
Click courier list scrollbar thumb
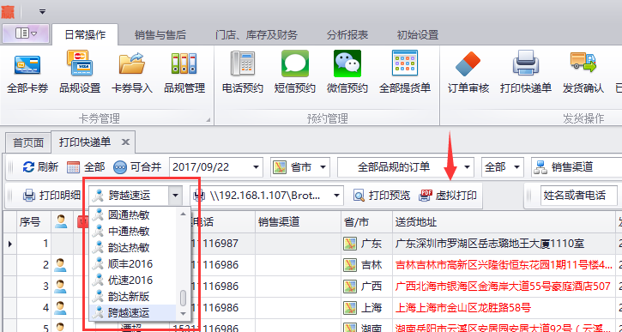click(x=183, y=299)
